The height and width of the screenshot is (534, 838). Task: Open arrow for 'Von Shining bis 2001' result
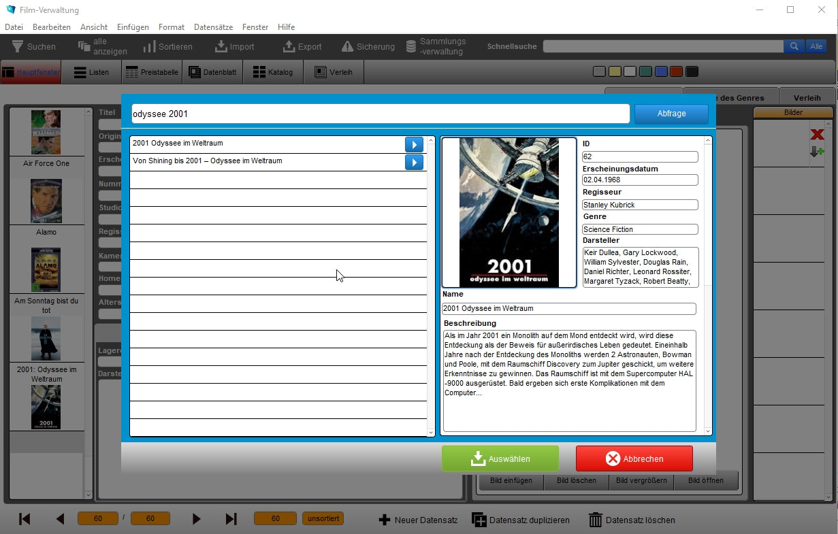click(x=414, y=162)
